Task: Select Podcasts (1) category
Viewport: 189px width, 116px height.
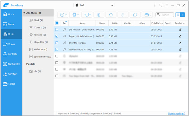Action: (x=37, y=35)
